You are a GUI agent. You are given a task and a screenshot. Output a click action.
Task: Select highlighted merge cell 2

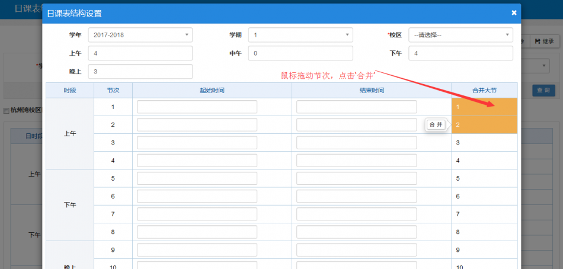[x=484, y=125]
